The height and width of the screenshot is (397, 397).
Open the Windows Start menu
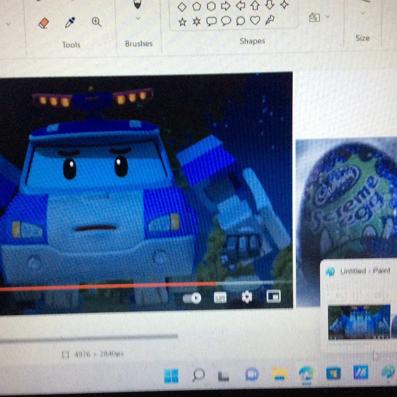coord(171,376)
